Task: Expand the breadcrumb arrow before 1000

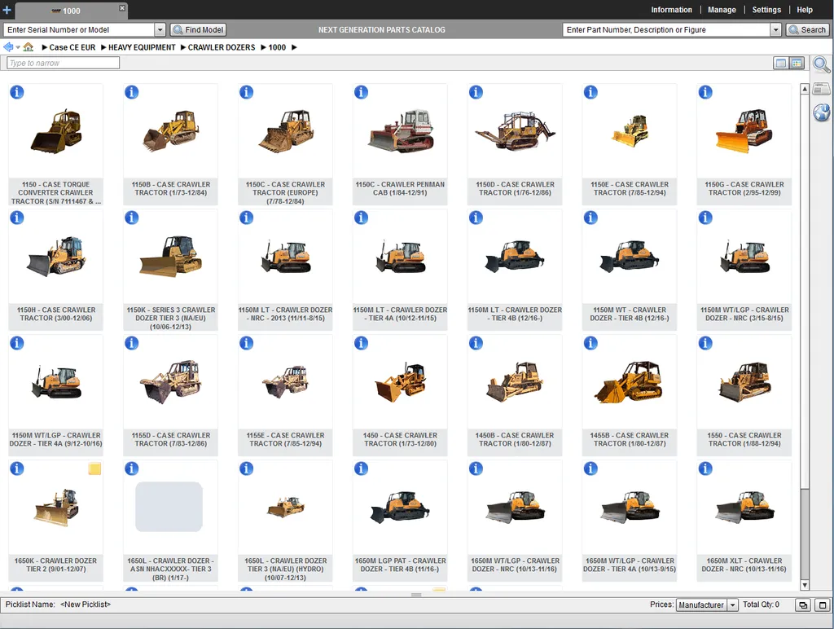Action: pyautogui.click(x=263, y=47)
